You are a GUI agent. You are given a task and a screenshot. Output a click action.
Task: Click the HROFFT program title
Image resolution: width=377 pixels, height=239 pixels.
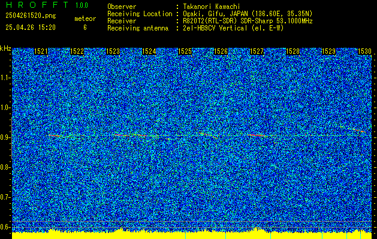pyautogui.click(x=37, y=5)
